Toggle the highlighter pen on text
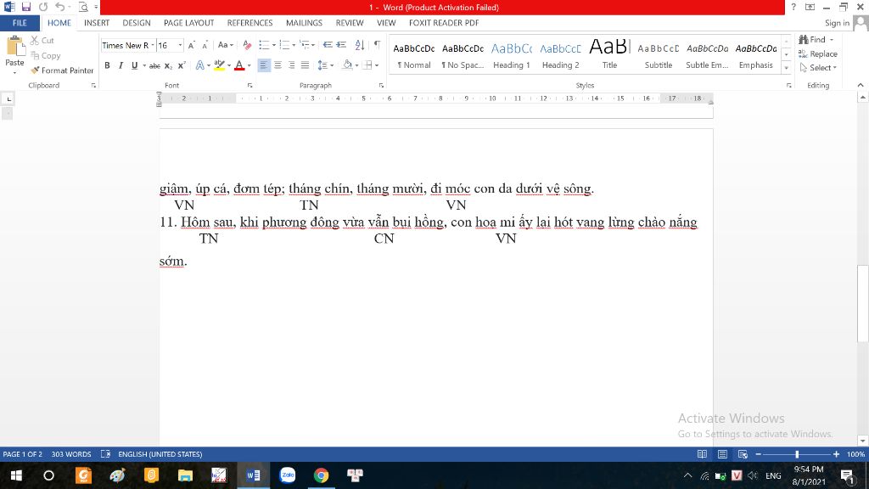 [x=220, y=65]
